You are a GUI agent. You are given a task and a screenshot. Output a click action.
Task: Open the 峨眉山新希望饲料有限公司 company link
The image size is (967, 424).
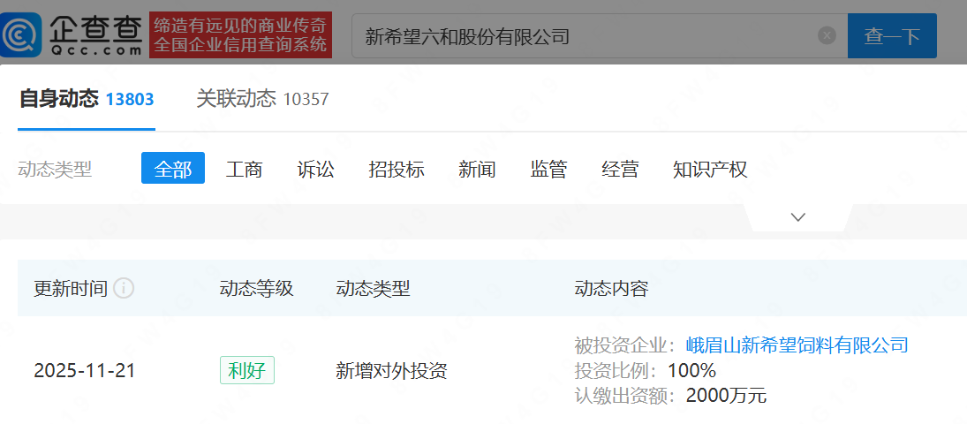[x=797, y=344]
